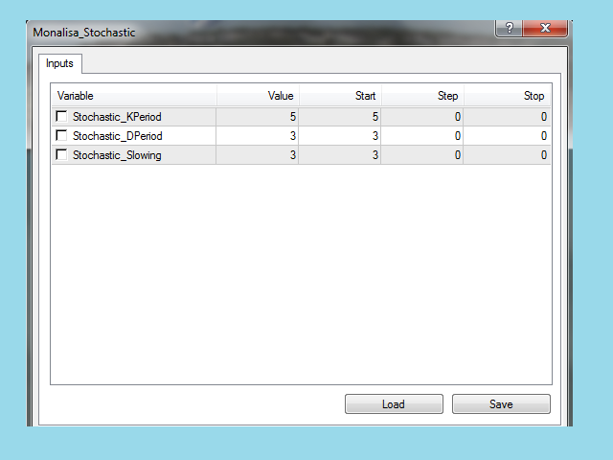Edit the Stop cell for Stochastic_Slowing

(507, 155)
